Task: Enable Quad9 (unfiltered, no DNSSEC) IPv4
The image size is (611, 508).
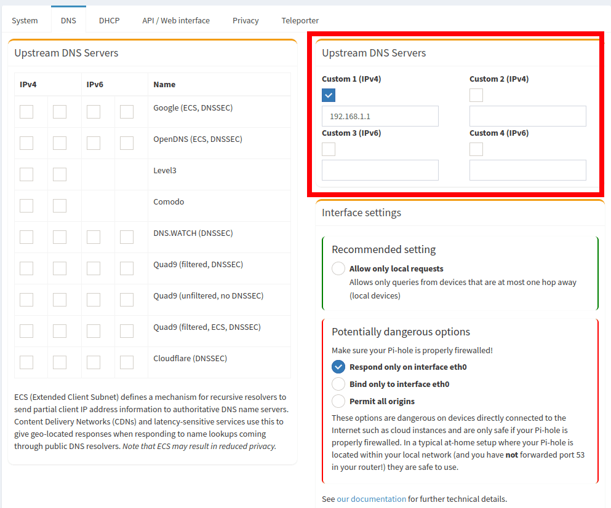Action: pyautogui.click(x=26, y=299)
